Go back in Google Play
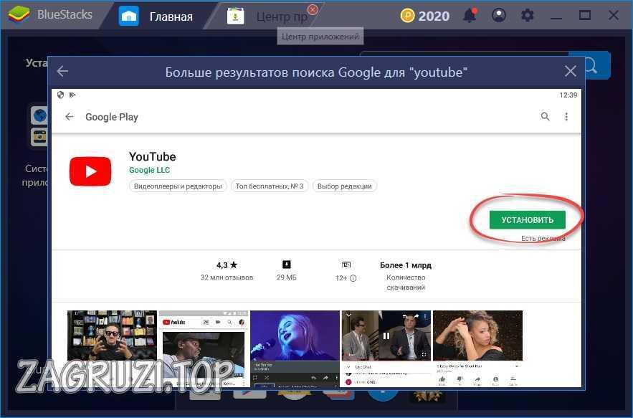The height and width of the screenshot is (418, 633). click(70, 117)
